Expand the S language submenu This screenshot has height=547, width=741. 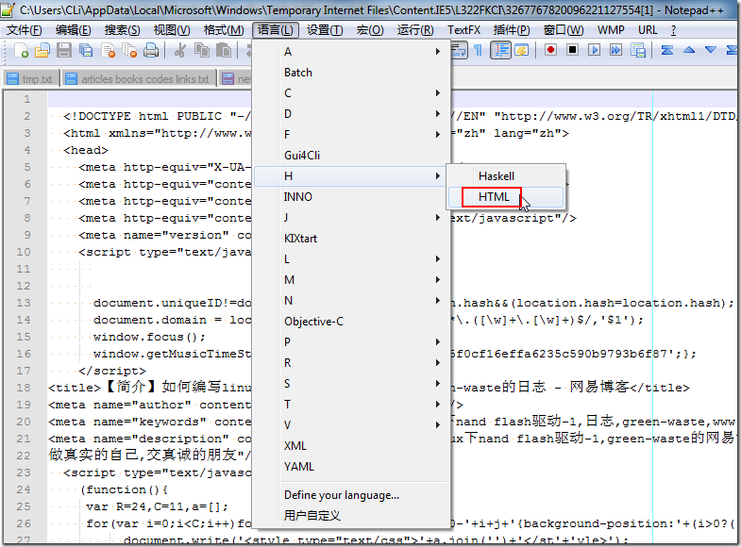coord(350,383)
